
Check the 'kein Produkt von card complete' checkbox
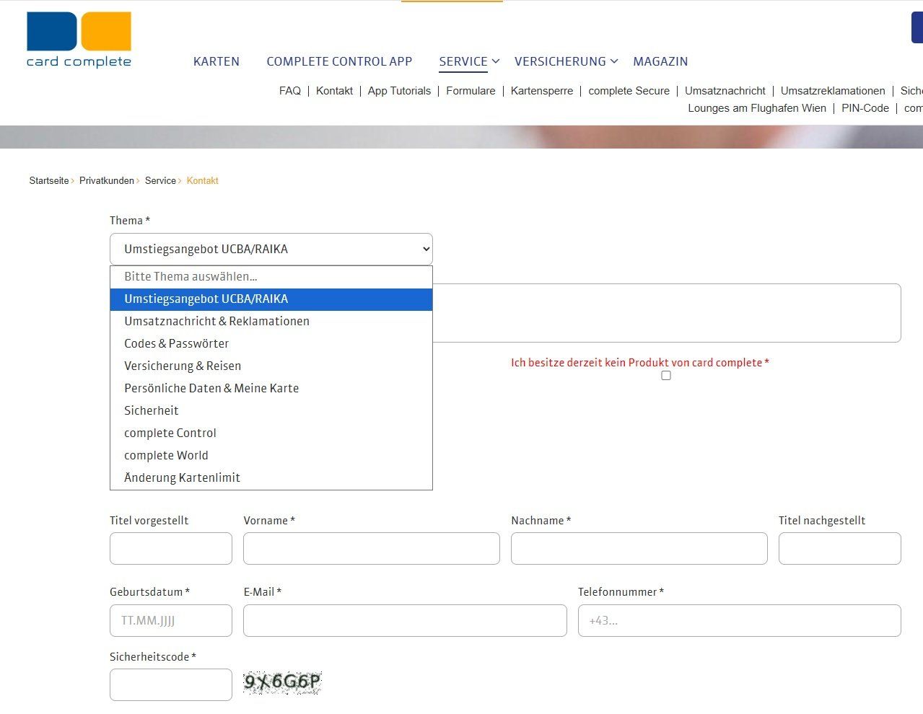coord(665,376)
